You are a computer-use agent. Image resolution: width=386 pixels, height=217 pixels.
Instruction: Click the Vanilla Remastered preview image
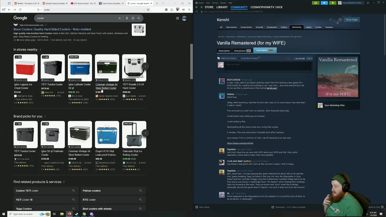[x=338, y=77]
